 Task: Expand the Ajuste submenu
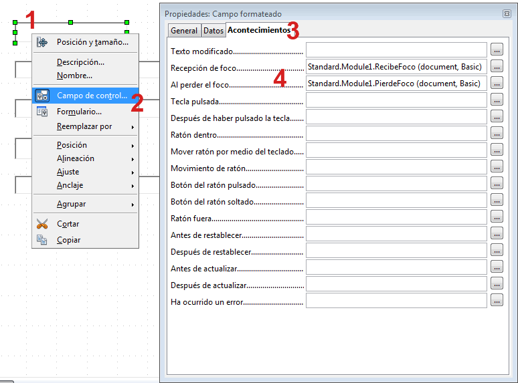pos(85,172)
